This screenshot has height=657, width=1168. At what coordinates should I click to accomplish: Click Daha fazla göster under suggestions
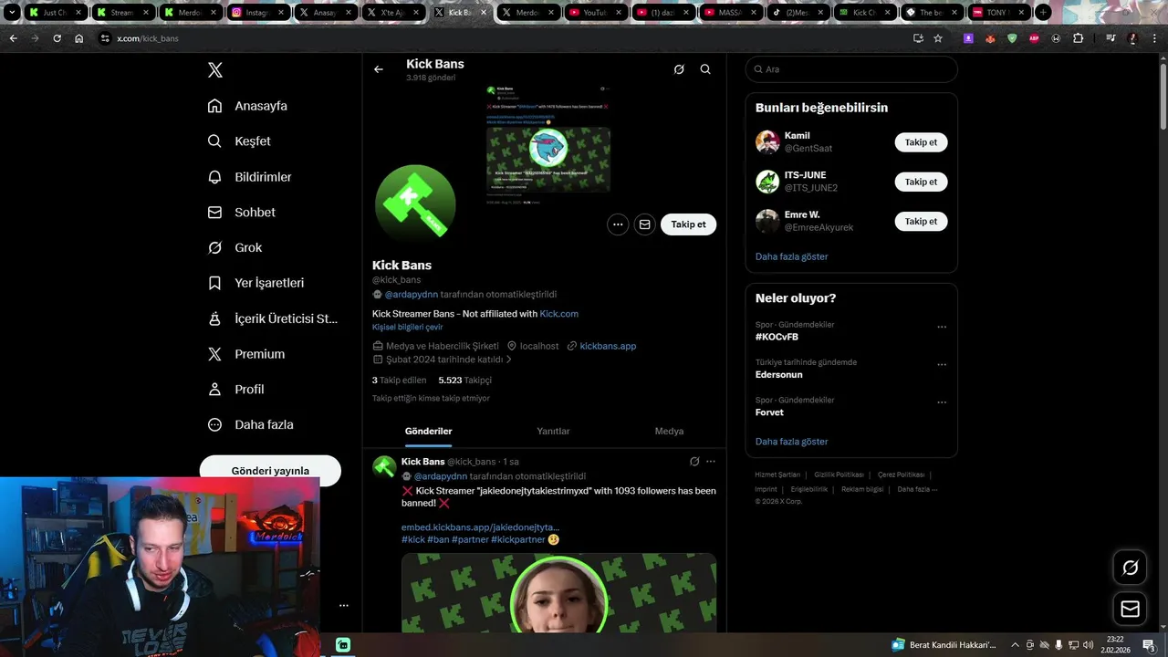pos(791,256)
